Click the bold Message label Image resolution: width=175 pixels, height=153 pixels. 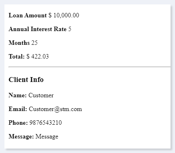21,136
